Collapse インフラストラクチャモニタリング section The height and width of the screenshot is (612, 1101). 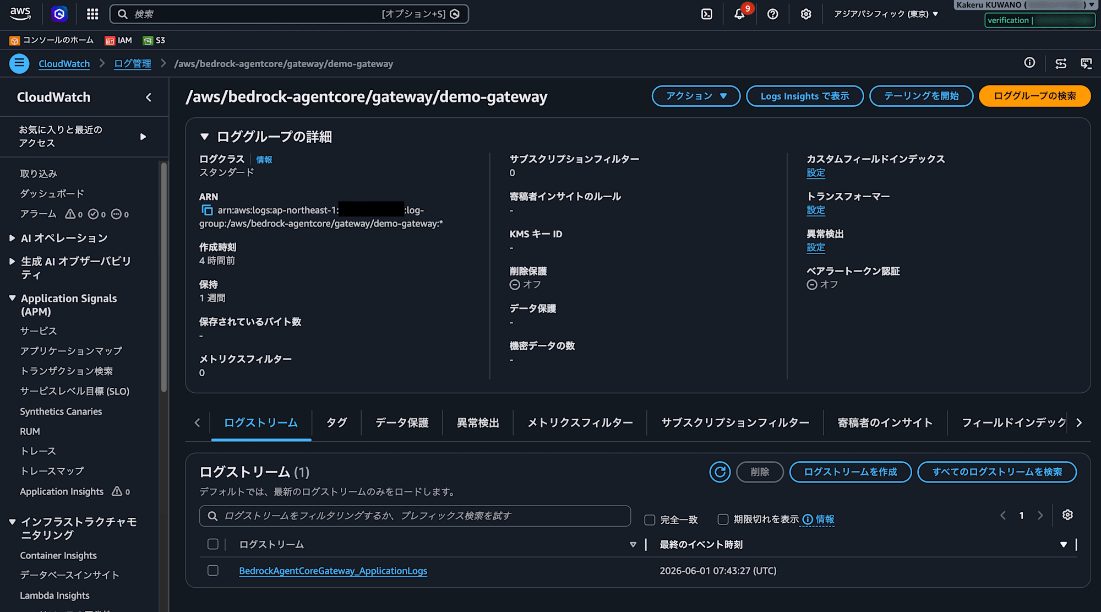[x=12, y=522]
